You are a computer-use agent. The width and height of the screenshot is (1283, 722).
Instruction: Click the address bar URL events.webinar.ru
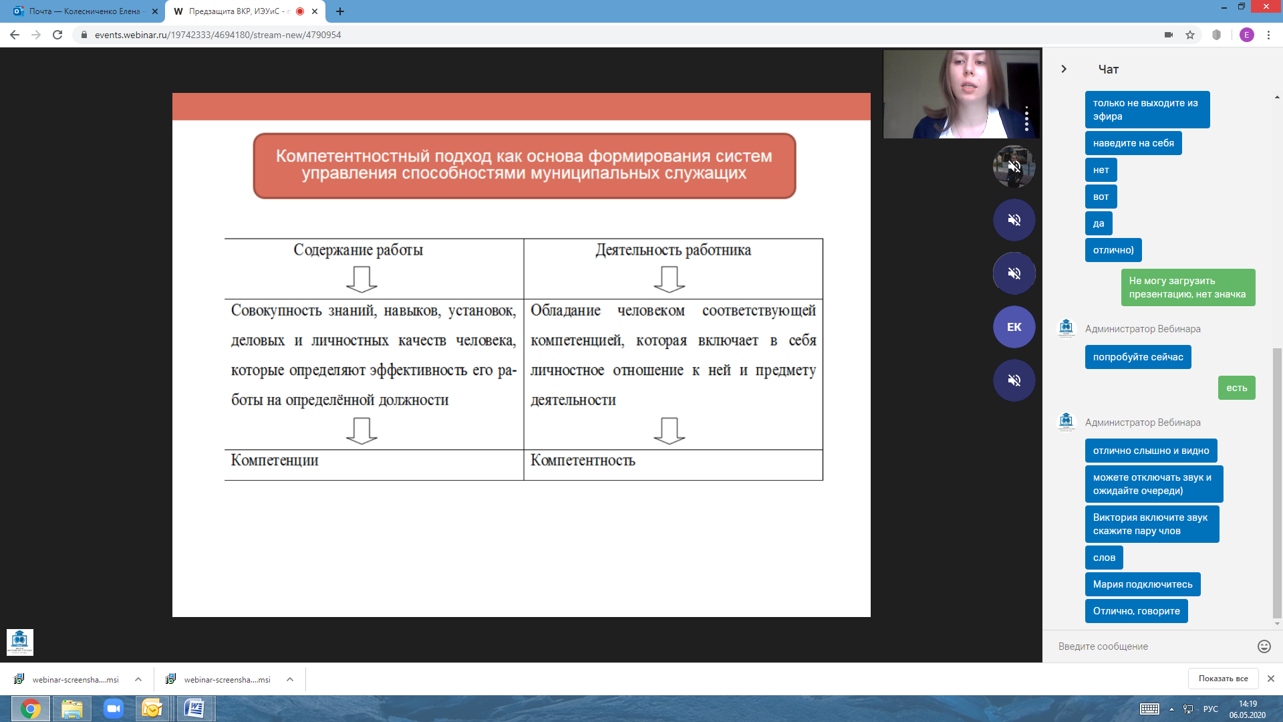pos(218,35)
